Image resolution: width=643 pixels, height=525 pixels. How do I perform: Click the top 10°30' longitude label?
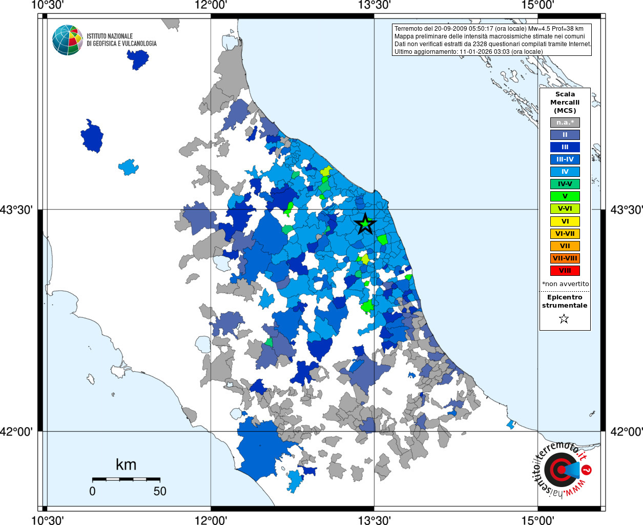click(47, 5)
